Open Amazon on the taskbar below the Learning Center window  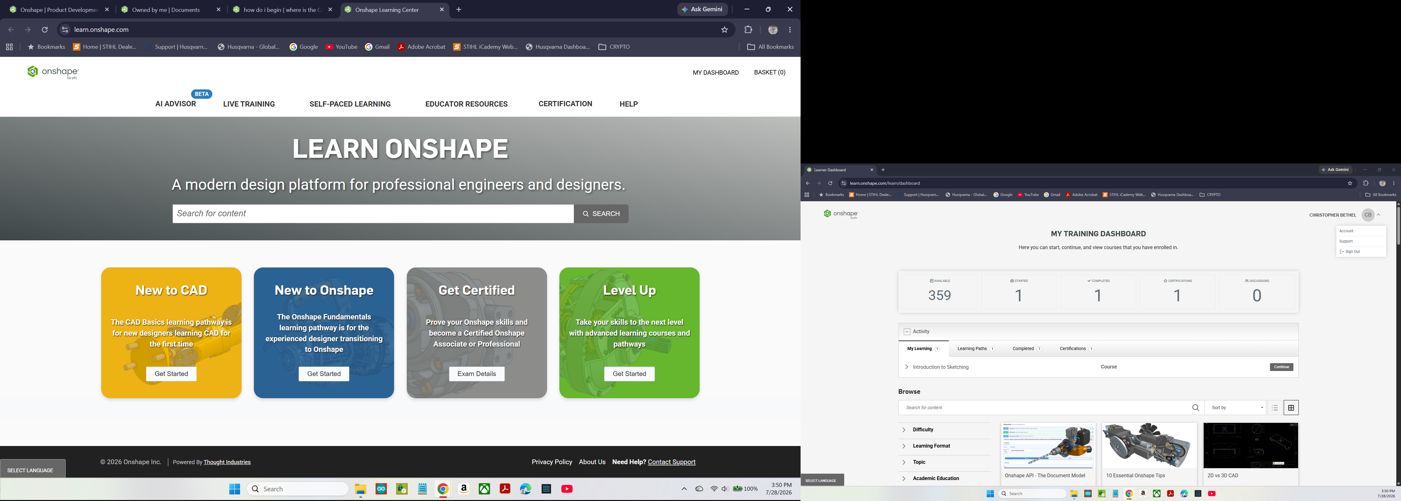(x=464, y=489)
